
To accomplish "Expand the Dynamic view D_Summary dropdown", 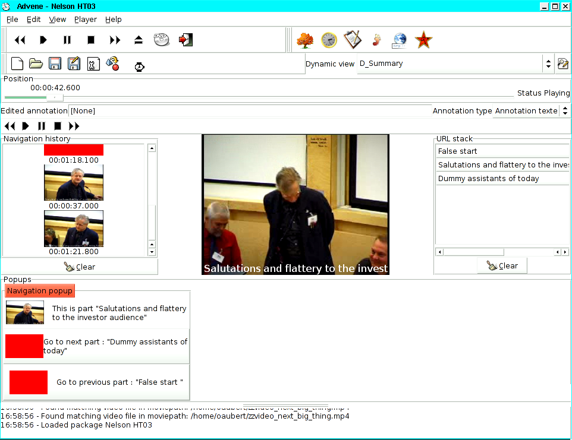I will click(547, 64).
